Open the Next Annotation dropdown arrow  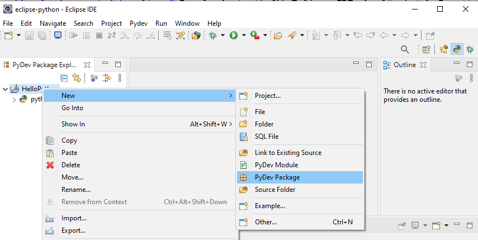(326, 35)
